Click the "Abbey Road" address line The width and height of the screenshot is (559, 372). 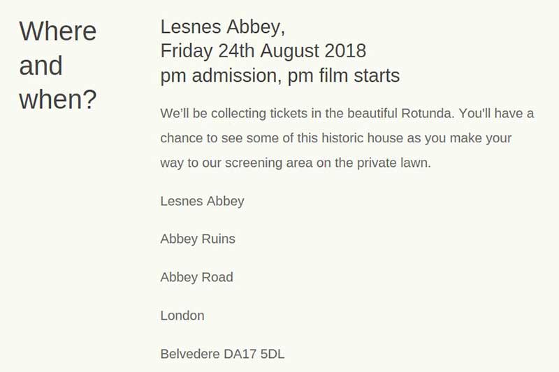[196, 277]
